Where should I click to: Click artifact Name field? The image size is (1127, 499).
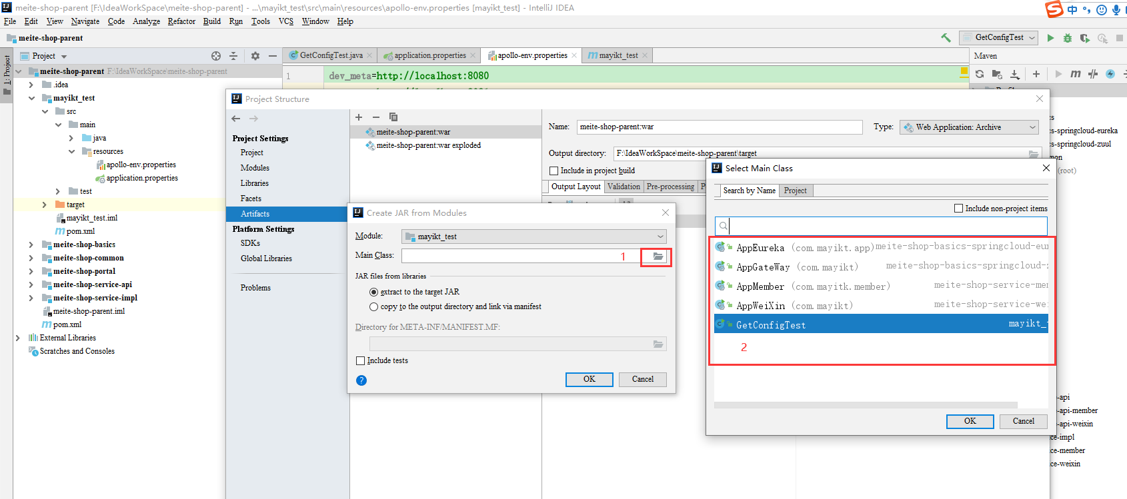click(x=720, y=127)
